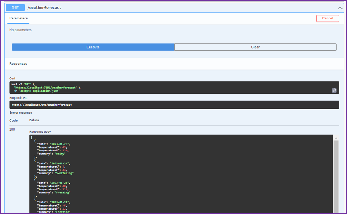Click the response body scrollbar up arrow

pyautogui.click(x=336, y=138)
